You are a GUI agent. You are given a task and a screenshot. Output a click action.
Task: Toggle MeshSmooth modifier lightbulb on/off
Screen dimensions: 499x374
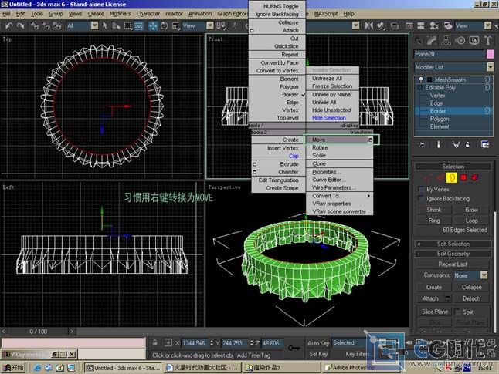[421, 79]
